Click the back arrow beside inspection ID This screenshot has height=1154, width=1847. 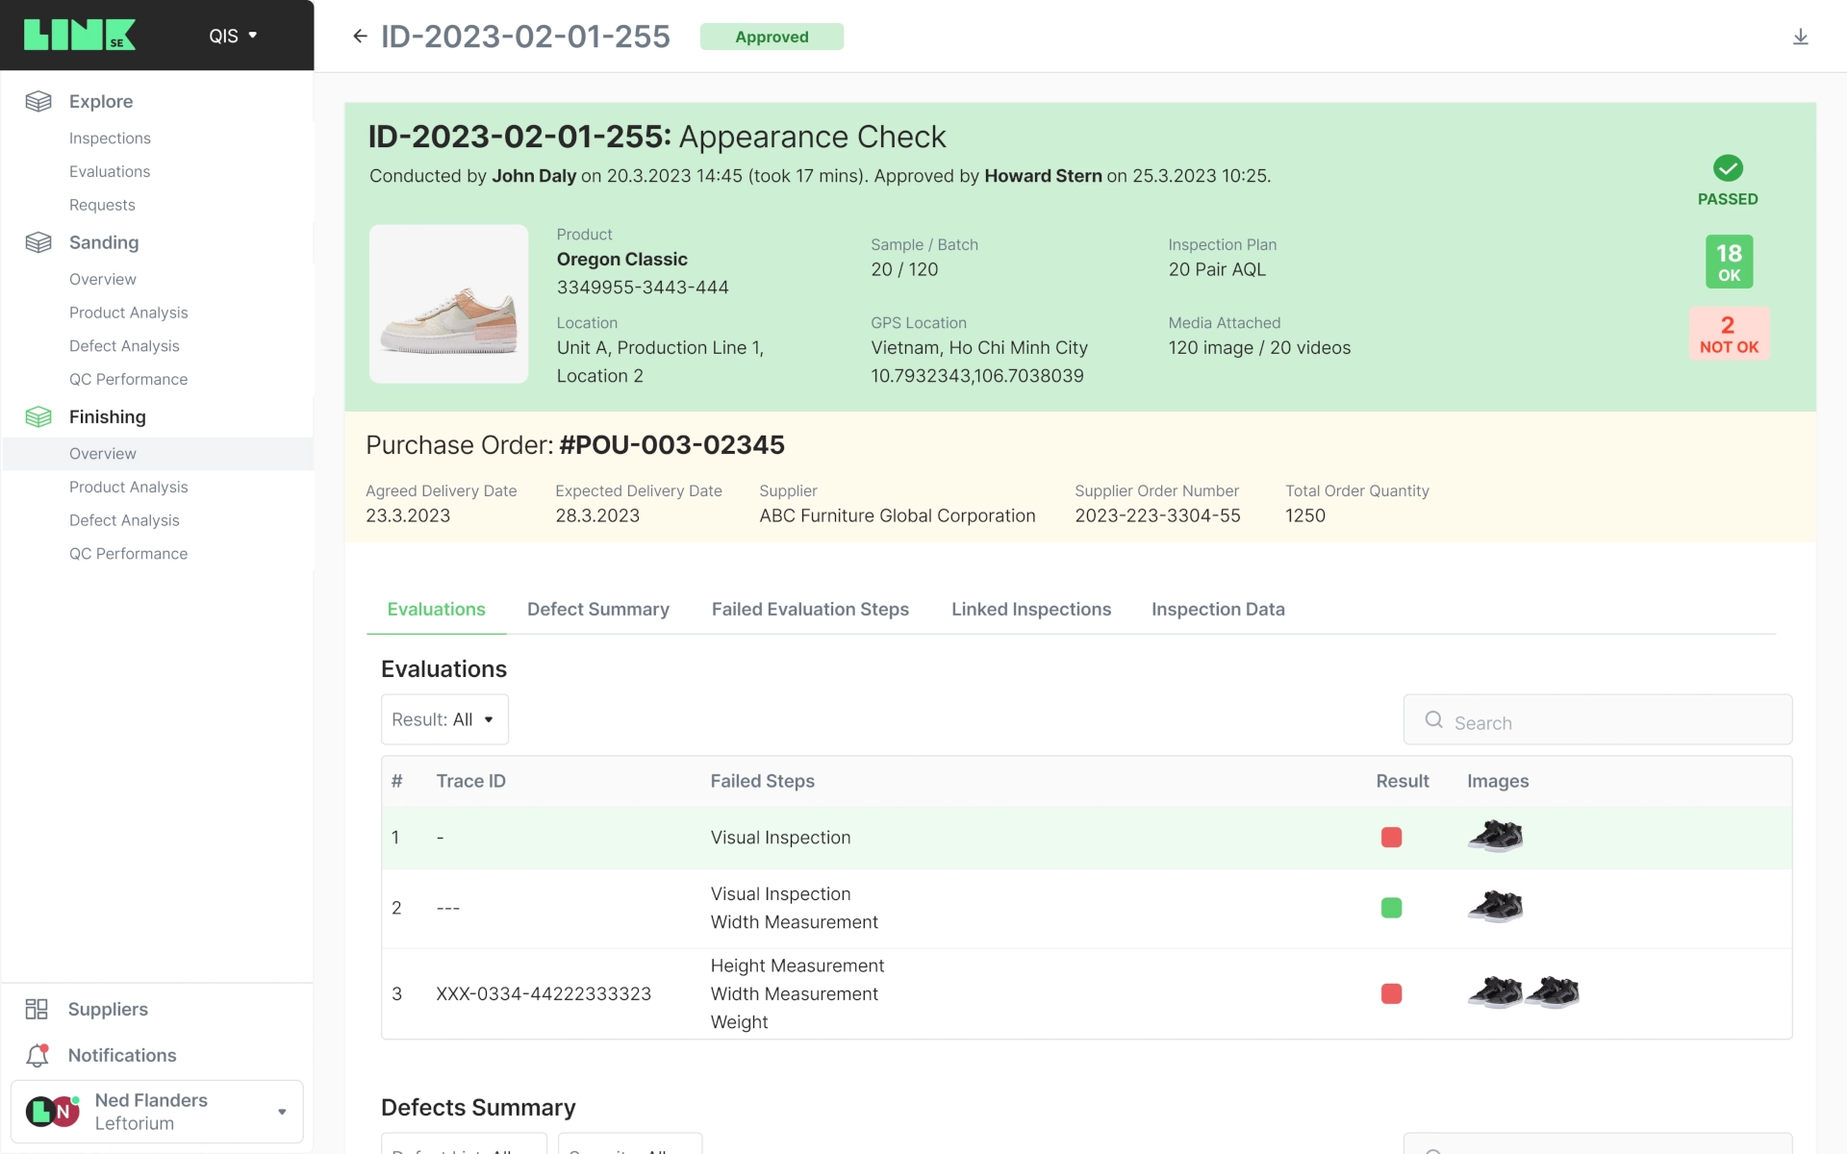[x=360, y=37]
